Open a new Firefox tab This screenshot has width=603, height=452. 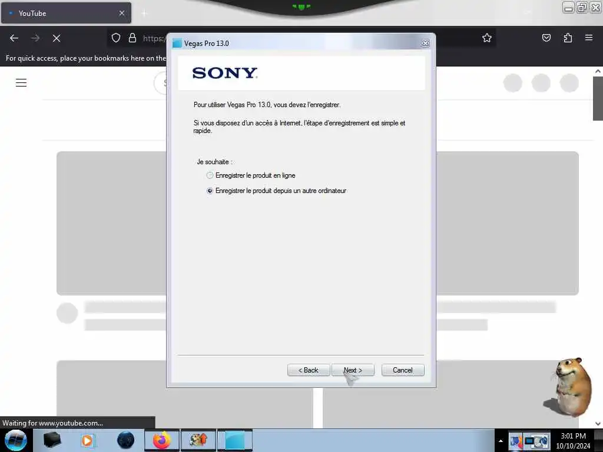[x=144, y=14]
